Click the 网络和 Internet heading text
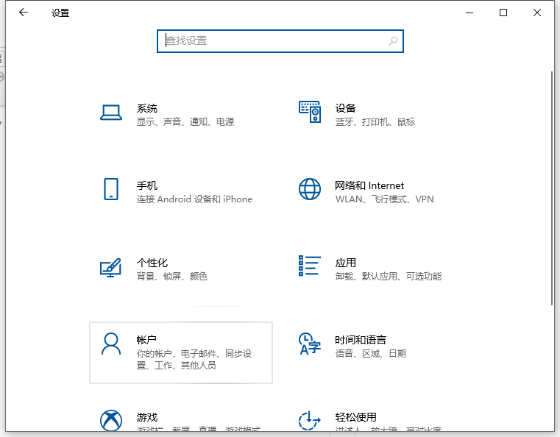This screenshot has height=437, width=560. (x=369, y=185)
